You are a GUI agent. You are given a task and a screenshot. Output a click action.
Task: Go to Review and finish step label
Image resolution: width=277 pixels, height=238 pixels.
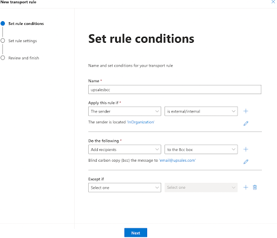[x=24, y=58]
